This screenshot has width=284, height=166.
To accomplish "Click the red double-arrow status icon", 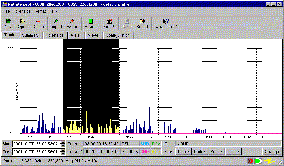I will (x=250, y=161).
